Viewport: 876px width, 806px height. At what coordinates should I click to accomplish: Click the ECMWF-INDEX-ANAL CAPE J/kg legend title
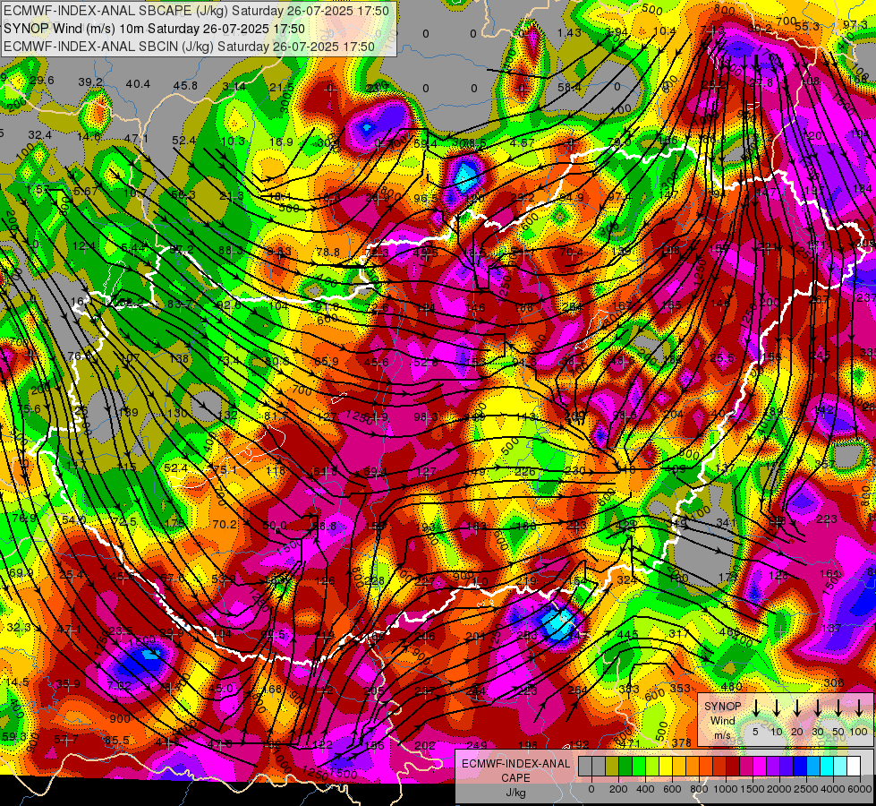click(515, 778)
